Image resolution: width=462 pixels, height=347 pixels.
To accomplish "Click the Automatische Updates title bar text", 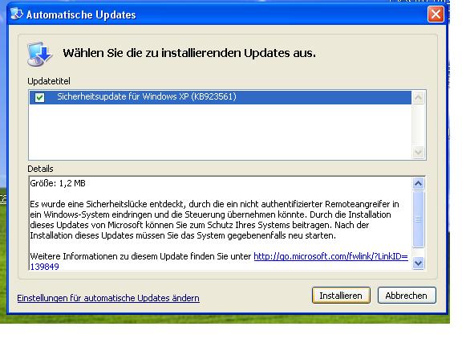I will tap(81, 14).
